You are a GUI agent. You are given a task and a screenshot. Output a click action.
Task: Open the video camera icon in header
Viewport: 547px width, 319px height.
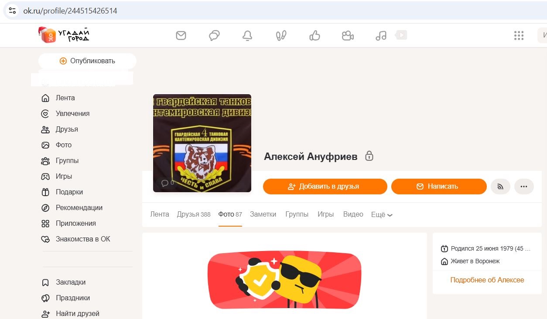coord(348,35)
